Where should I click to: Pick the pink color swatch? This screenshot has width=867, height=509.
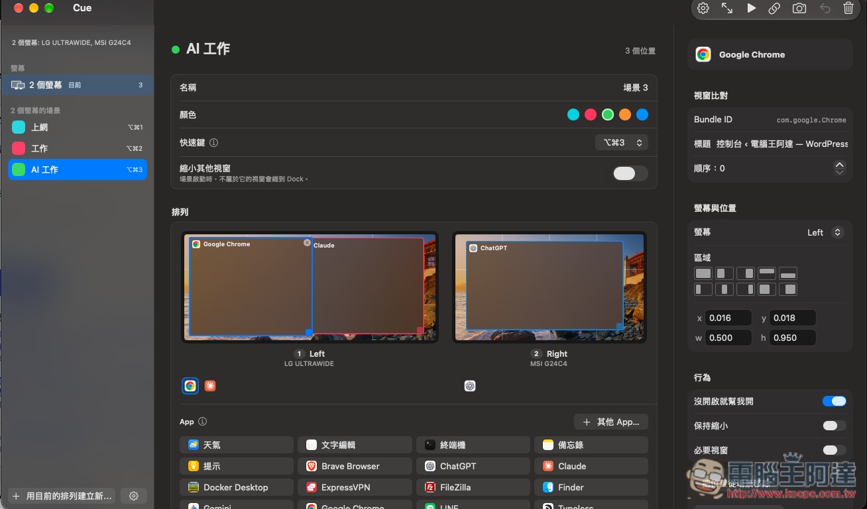tap(591, 115)
